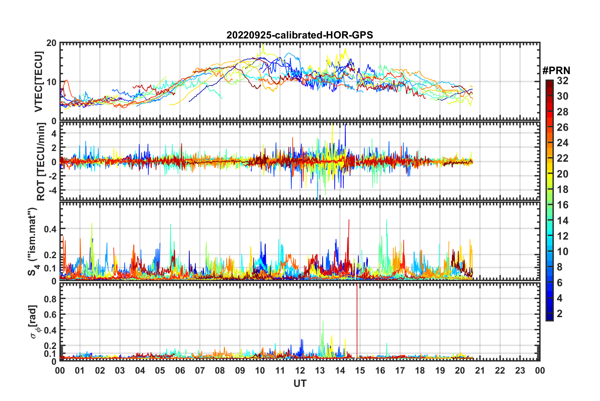Select the UT axis tick label 23
Screen dimensions: 600x401
[x=520, y=370]
